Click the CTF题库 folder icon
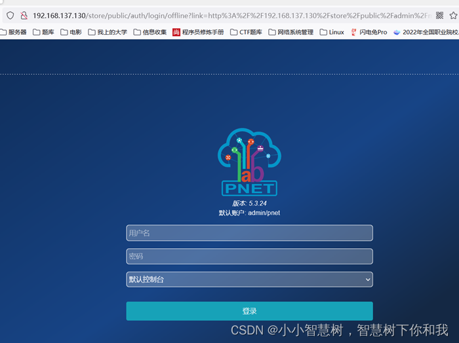 tap(233, 32)
